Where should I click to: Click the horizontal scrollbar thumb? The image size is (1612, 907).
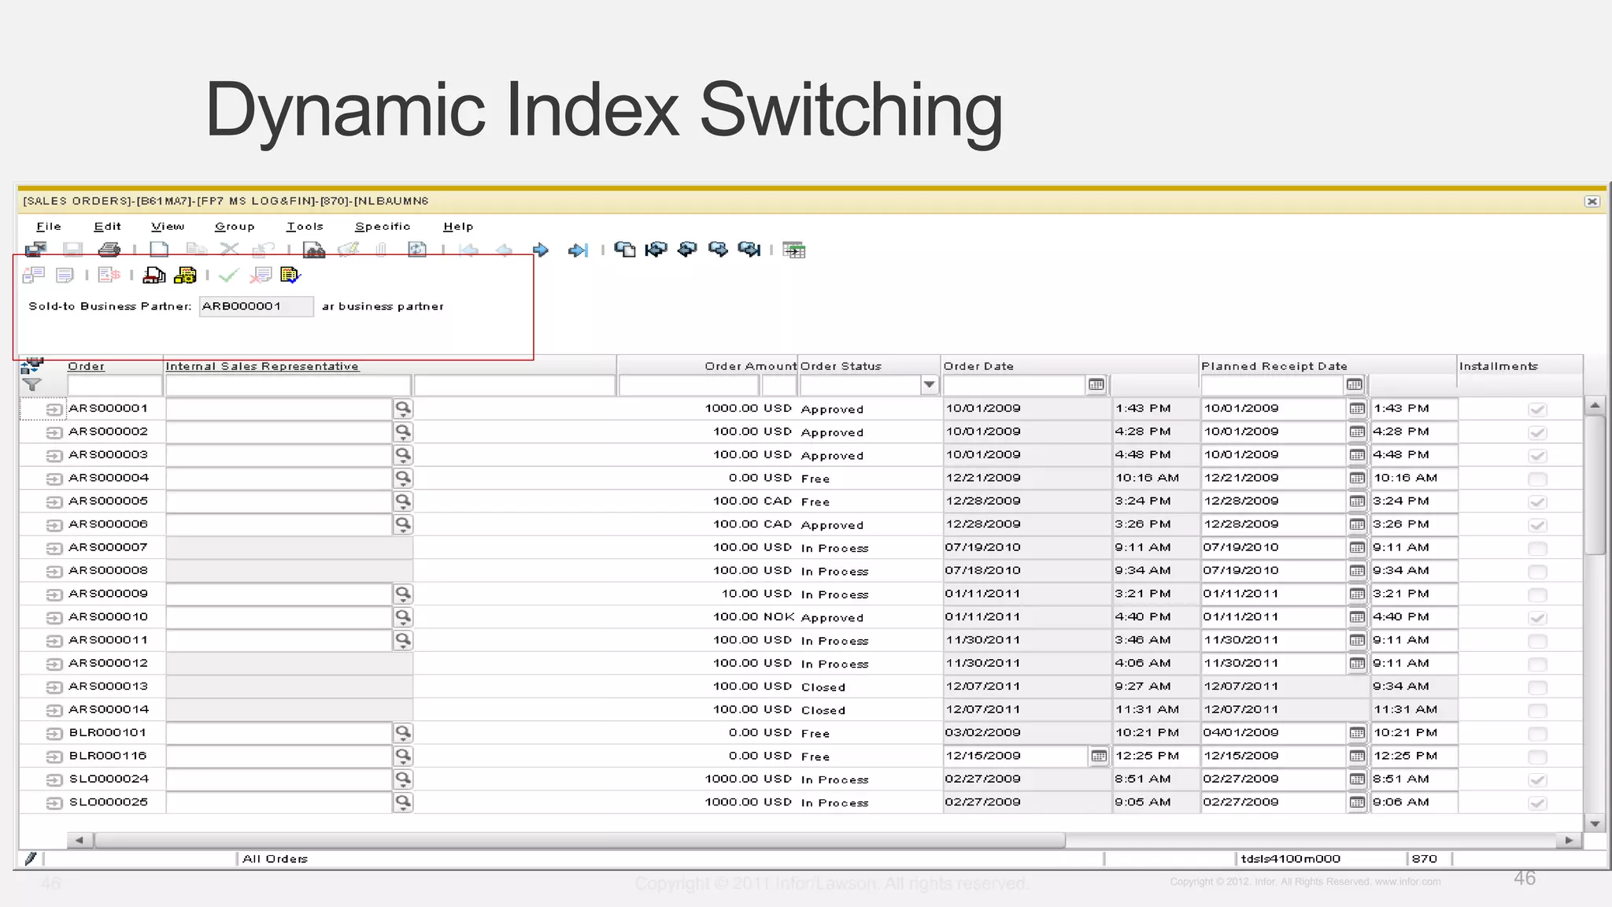579,840
